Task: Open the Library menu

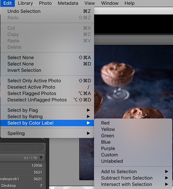Action: point(25,3)
